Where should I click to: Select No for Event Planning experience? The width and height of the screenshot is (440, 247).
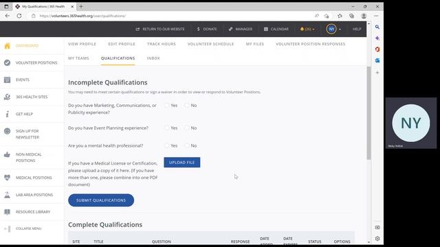(187, 128)
